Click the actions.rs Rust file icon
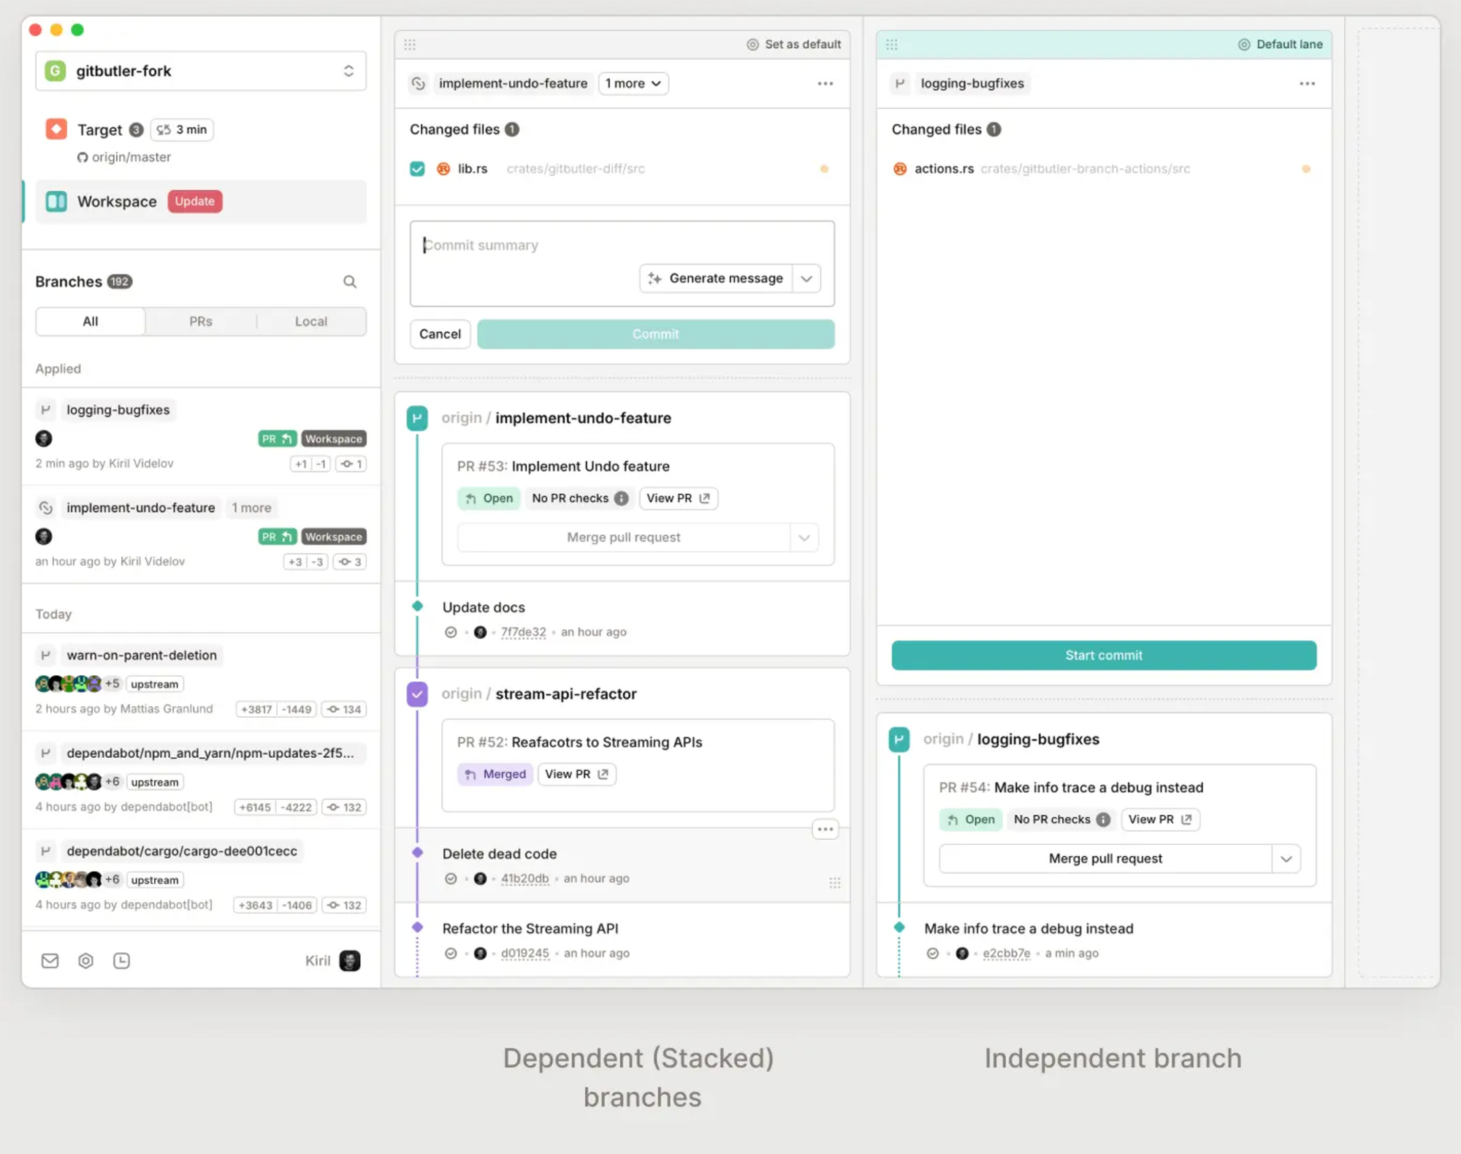The width and height of the screenshot is (1461, 1154). tap(900, 169)
